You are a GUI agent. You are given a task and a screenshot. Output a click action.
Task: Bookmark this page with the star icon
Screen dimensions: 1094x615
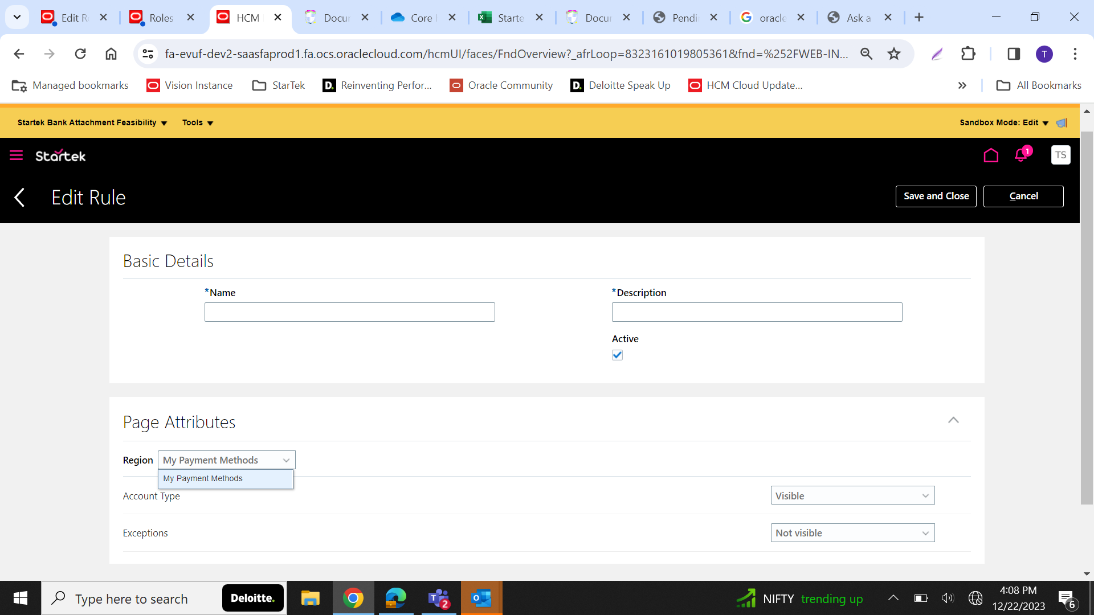point(893,54)
